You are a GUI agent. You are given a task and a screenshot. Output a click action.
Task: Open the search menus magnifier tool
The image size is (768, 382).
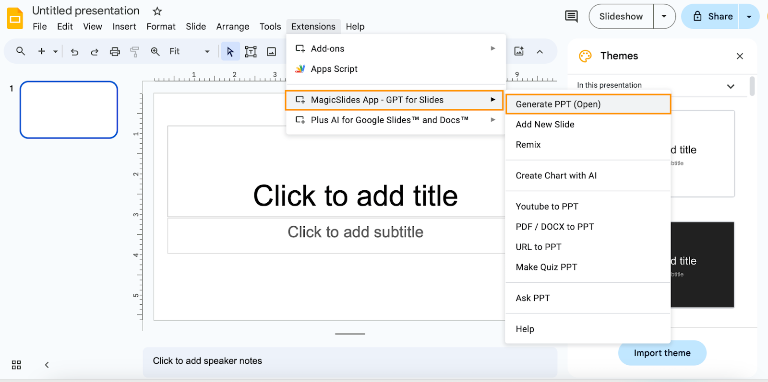point(20,51)
